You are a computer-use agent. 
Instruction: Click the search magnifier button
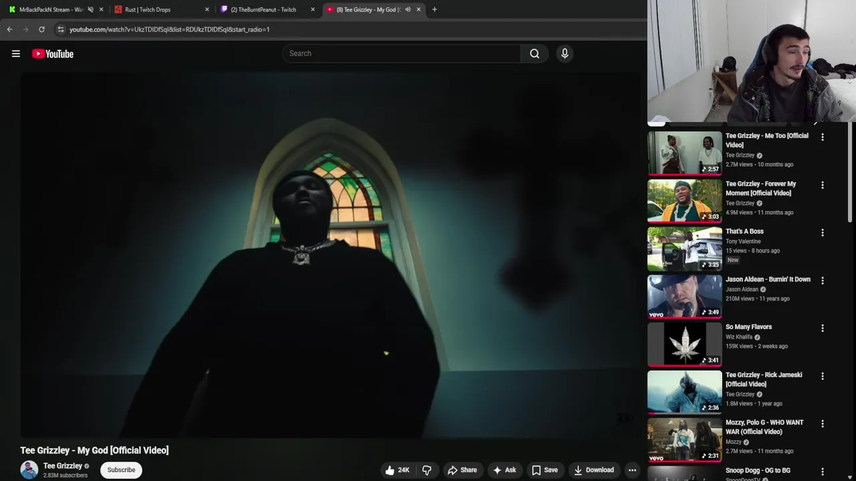click(534, 53)
